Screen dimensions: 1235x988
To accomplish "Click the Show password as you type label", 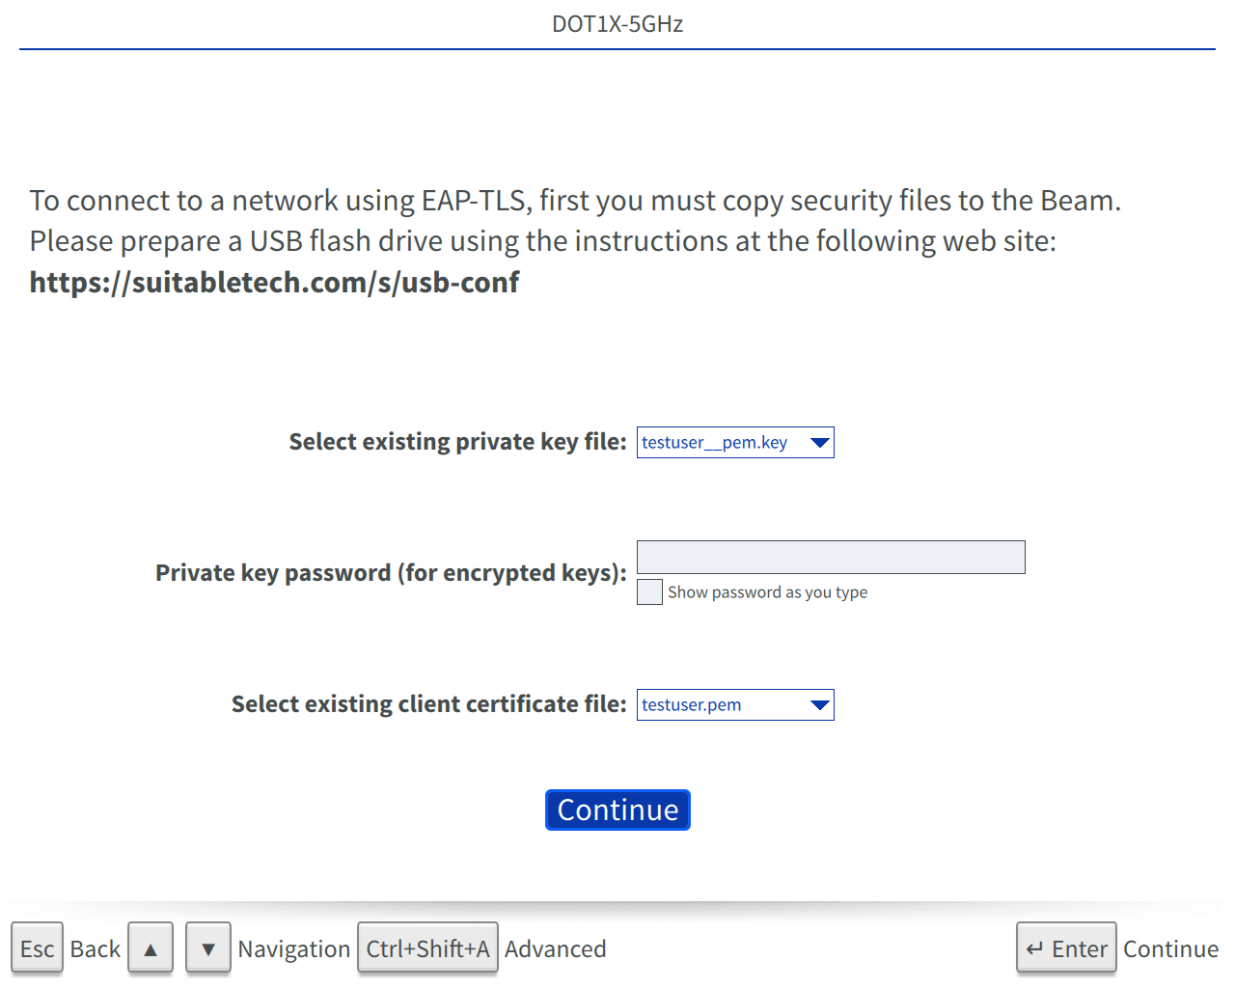I will pyautogui.click(x=767, y=592).
